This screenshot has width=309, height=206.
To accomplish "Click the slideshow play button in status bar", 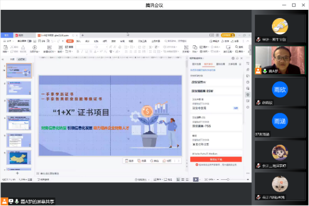I will click(196, 179).
